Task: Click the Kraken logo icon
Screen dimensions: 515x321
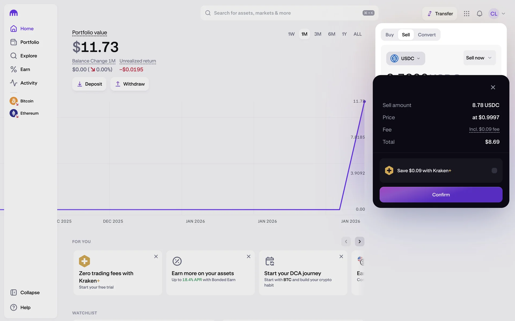Action: (x=13, y=13)
